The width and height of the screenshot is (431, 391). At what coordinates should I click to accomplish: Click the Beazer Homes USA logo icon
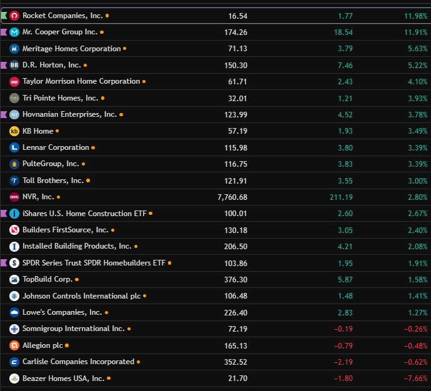click(x=14, y=379)
